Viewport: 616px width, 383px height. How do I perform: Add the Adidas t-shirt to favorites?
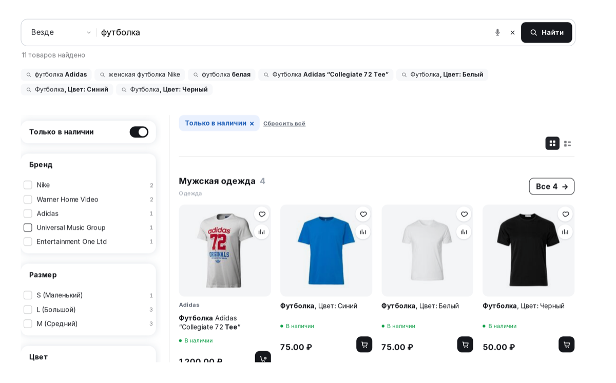[x=262, y=214]
